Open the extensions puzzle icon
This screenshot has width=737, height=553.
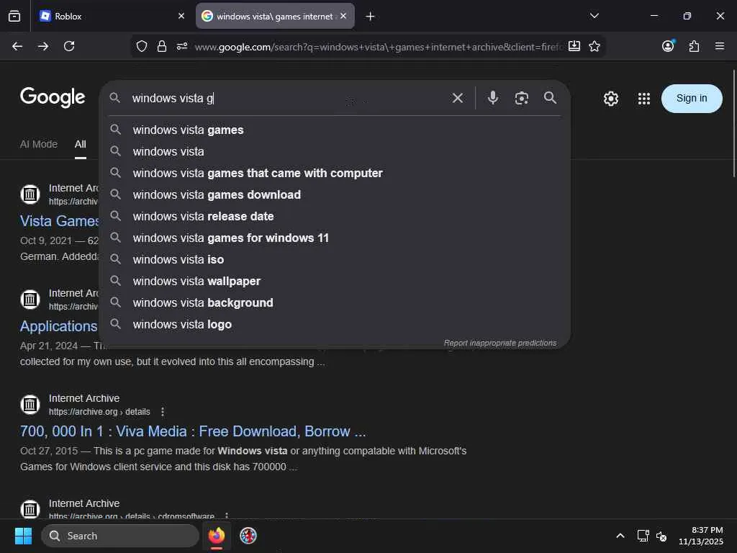(x=694, y=46)
